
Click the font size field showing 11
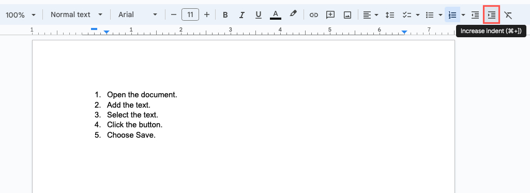(x=190, y=14)
